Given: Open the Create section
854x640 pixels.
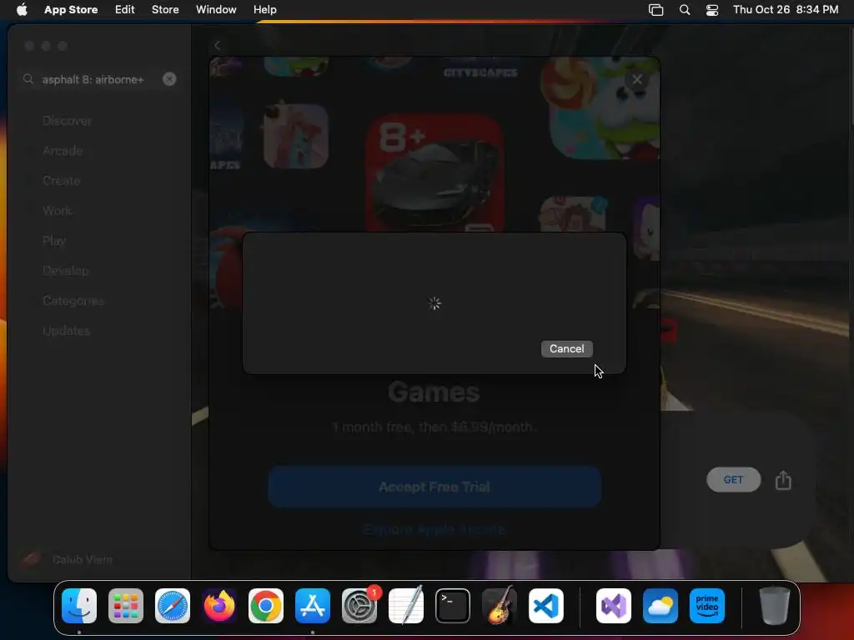Looking at the screenshot, I should 62,181.
